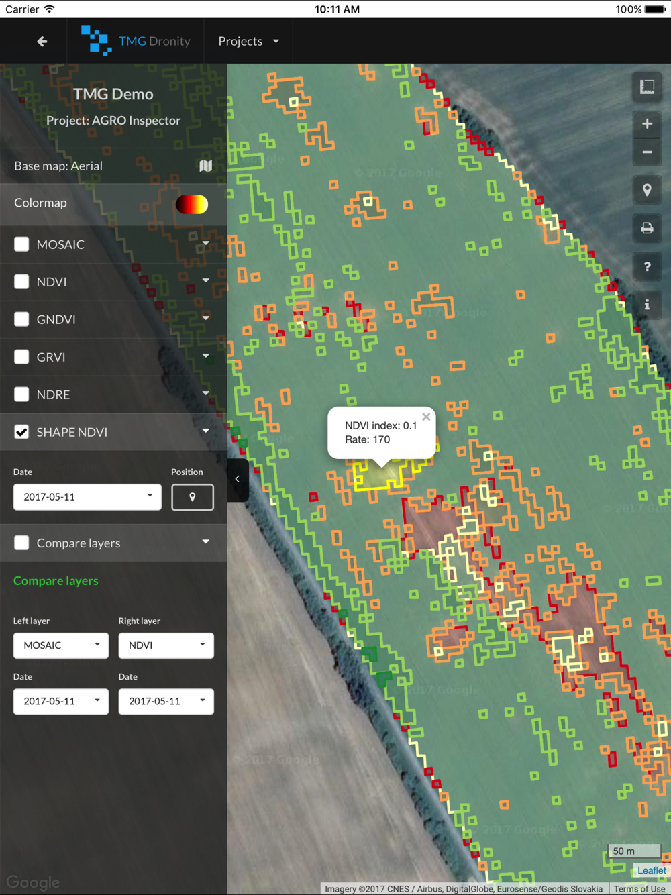
Task: Open the help question mark button
Action: 647,267
